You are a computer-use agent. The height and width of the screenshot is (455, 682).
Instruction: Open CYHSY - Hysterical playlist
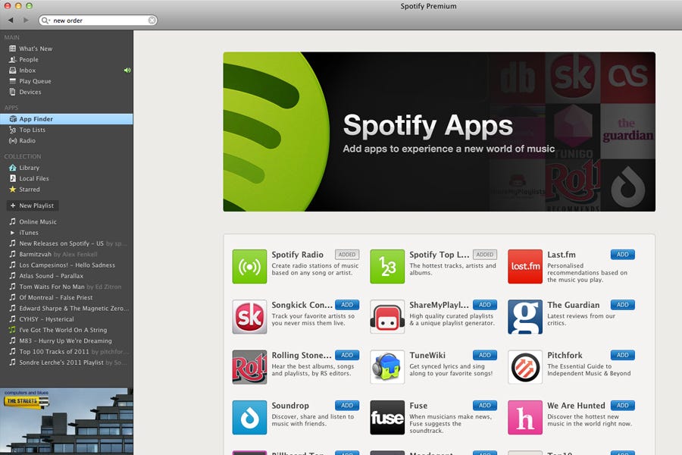click(67, 319)
